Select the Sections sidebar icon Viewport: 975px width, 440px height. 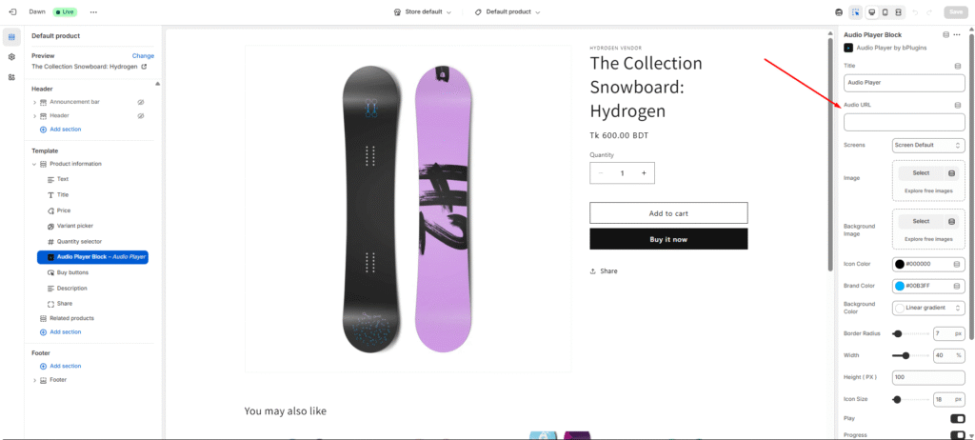pos(11,37)
